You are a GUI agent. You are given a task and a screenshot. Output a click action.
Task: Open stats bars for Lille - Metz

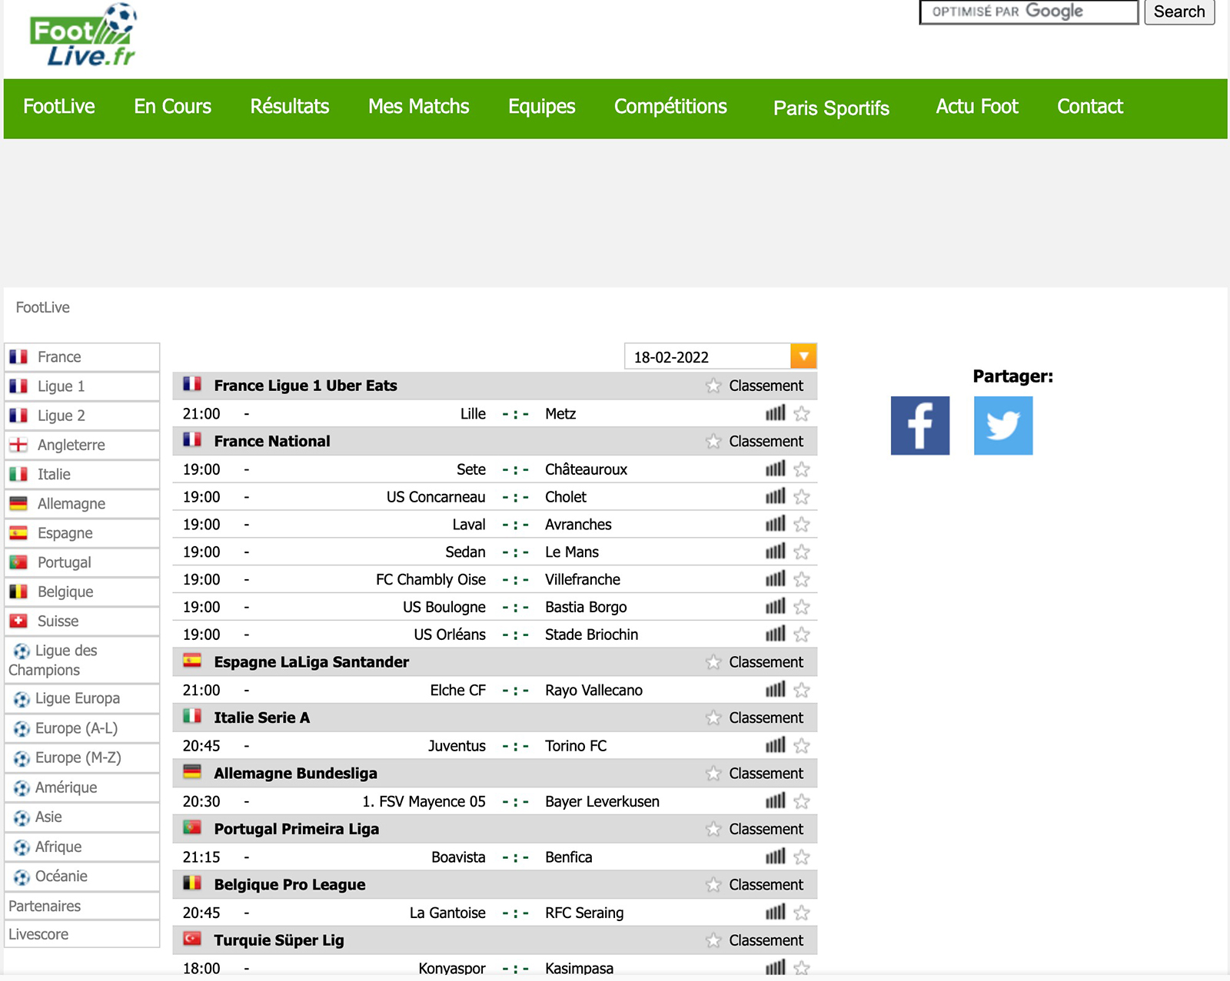(x=776, y=413)
